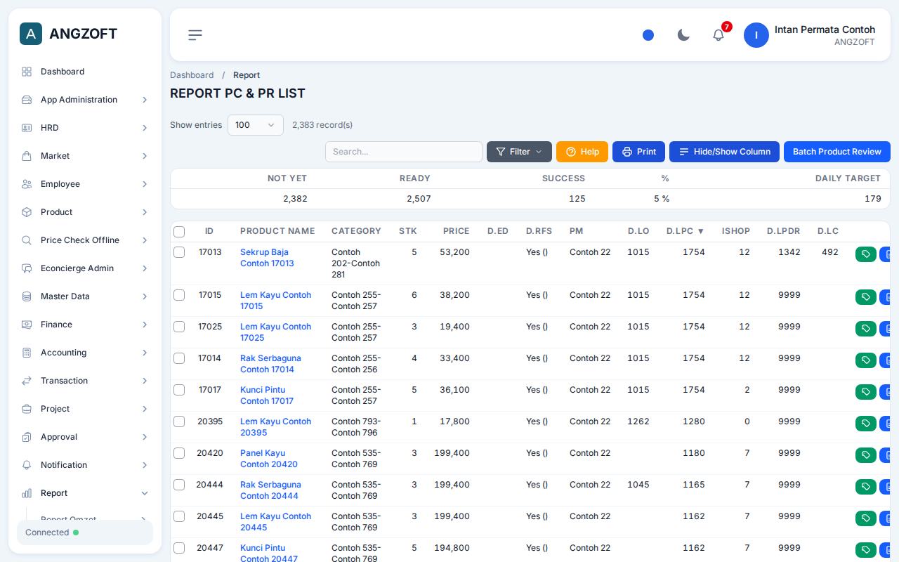The width and height of the screenshot is (899, 562).
Task: Open notifications bell icon
Action: [x=718, y=35]
